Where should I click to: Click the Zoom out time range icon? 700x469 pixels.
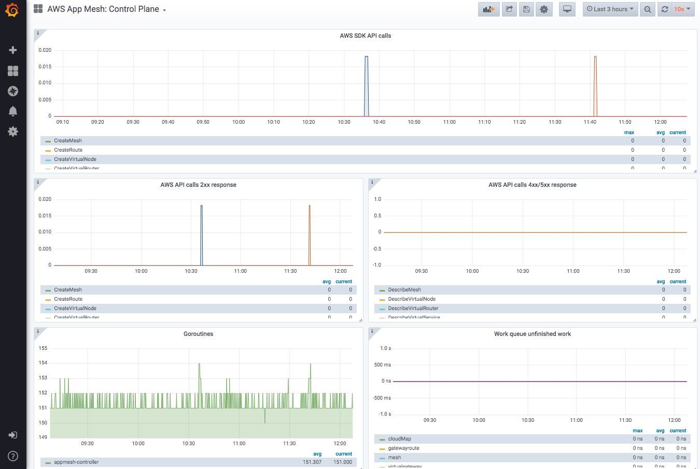(x=648, y=9)
